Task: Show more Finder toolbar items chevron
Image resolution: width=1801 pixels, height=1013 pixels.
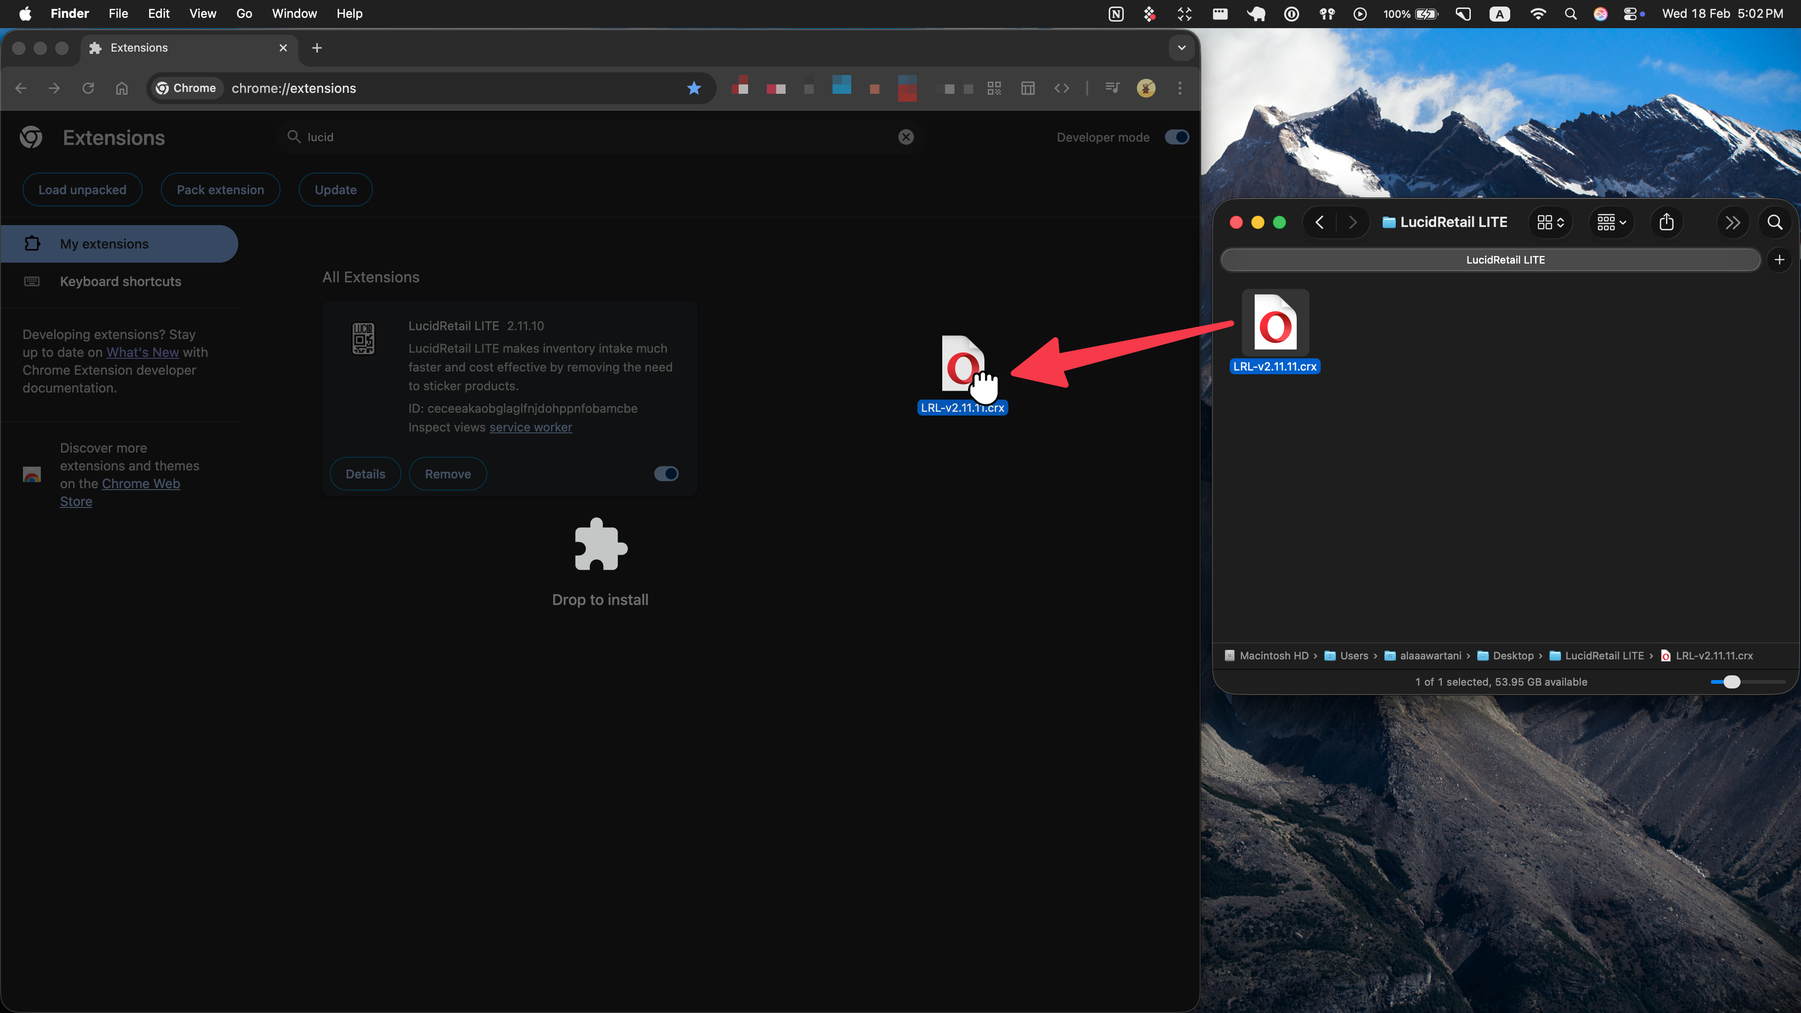Action: (x=1732, y=222)
